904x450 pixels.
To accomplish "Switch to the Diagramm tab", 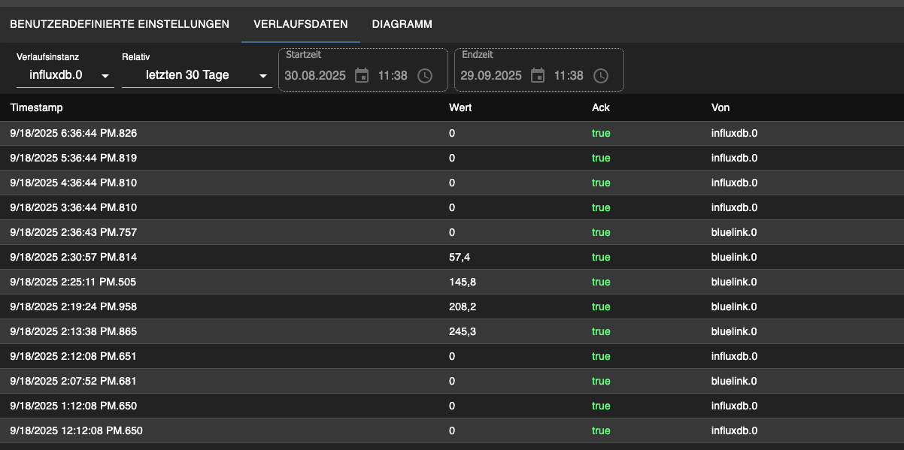I will click(x=402, y=24).
